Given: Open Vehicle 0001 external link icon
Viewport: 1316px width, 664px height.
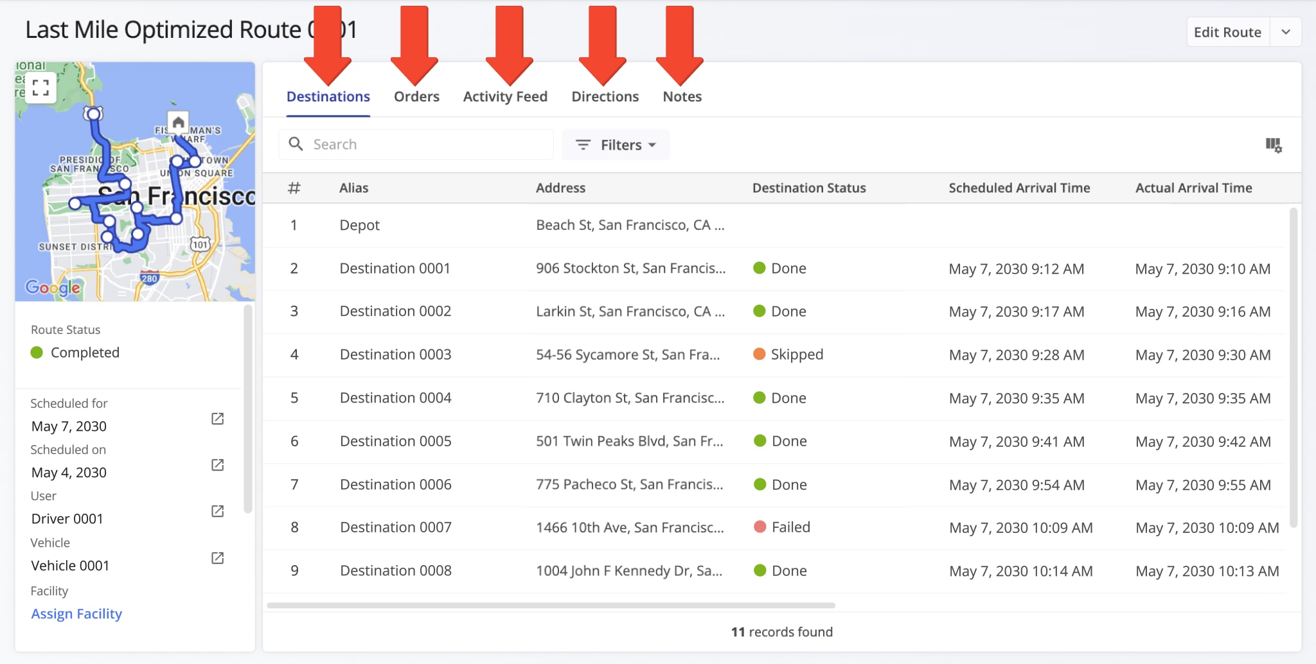Looking at the screenshot, I should click(217, 558).
